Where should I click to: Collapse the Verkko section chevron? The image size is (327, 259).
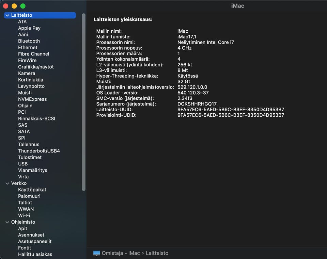click(x=7, y=183)
